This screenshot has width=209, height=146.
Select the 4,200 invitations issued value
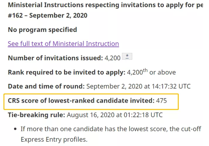[x=113, y=58]
